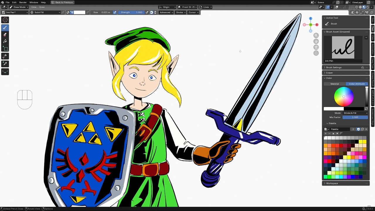Click remove color from palette minus icon

click(329, 133)
